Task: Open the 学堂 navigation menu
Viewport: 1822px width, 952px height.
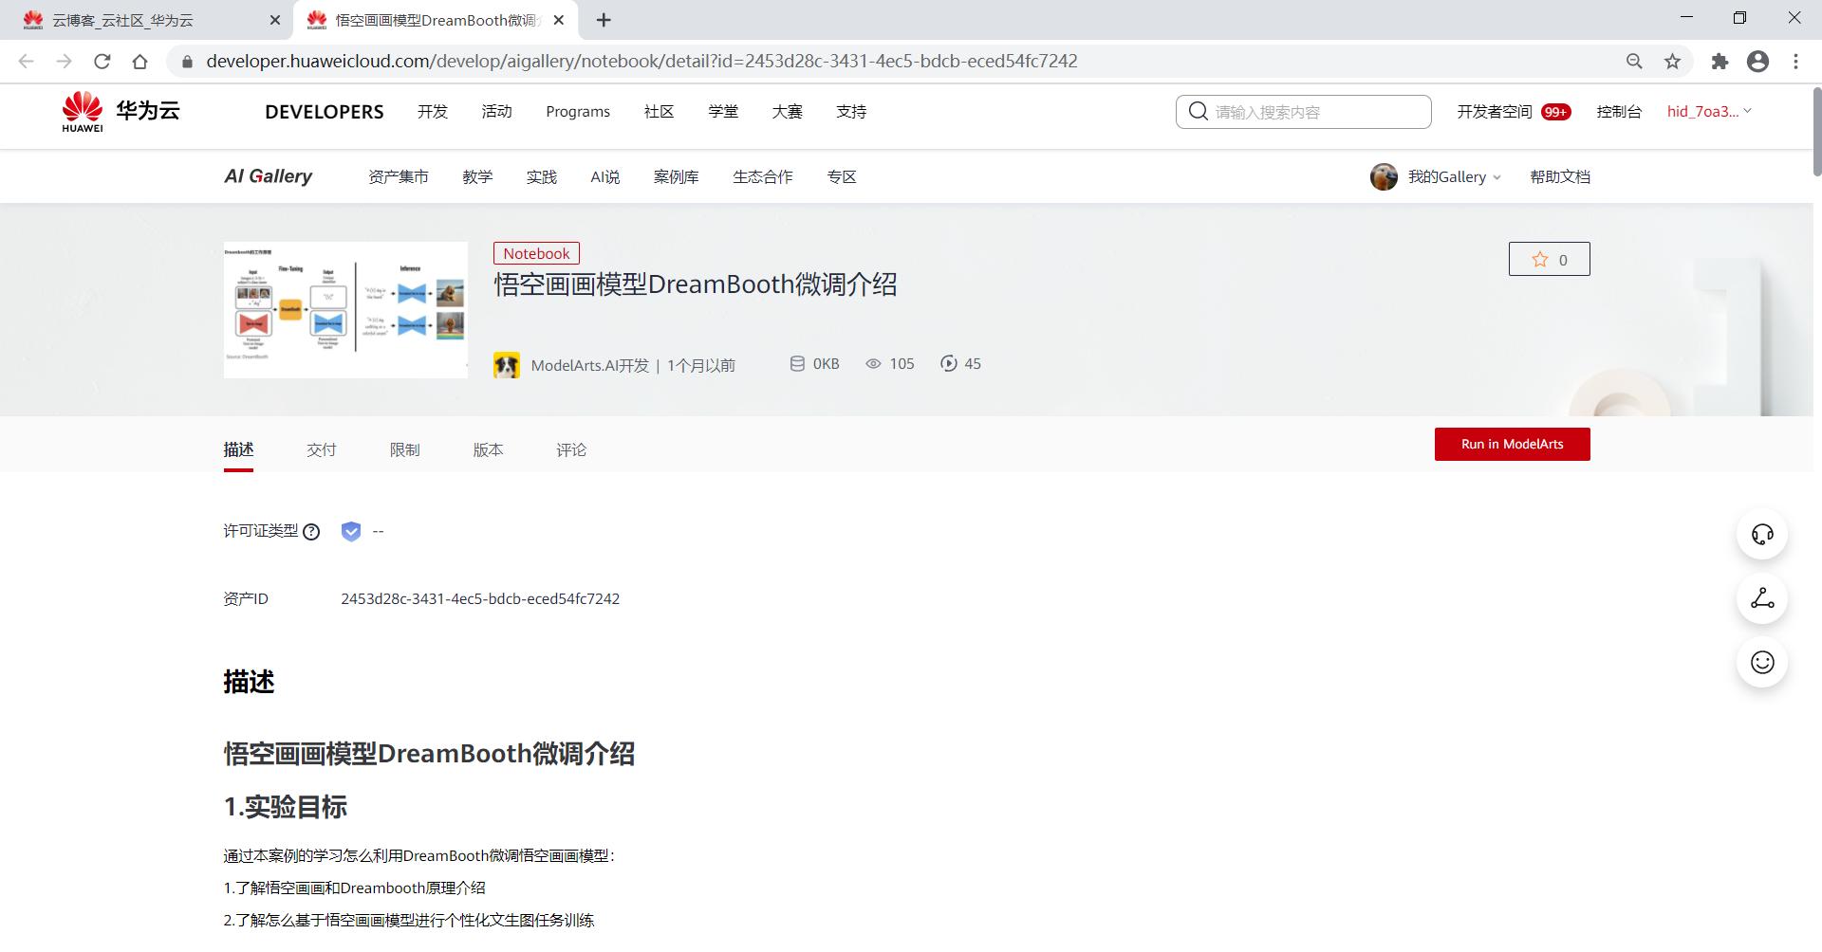Action: pos(723,112)
